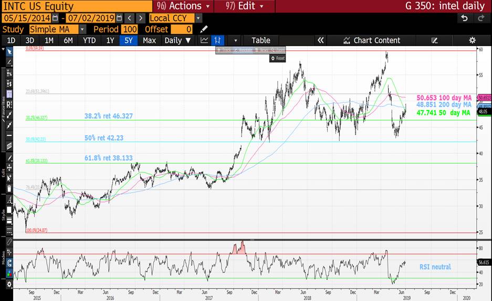Image resolution: width=492 pixels, height=301 pixels.
Task: Select the 5Y range tab
Action: tap(129, 40)
